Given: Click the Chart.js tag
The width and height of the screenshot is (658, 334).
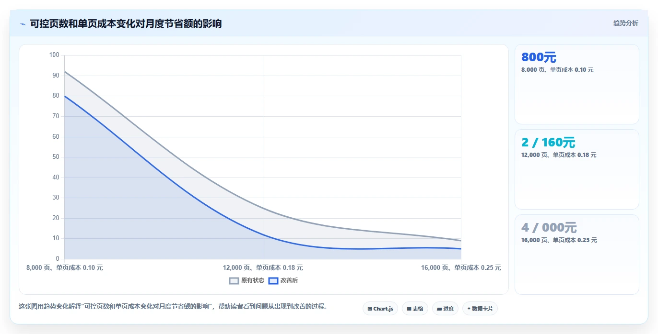Looking at the screenshot, I should (x=380, y=309).
